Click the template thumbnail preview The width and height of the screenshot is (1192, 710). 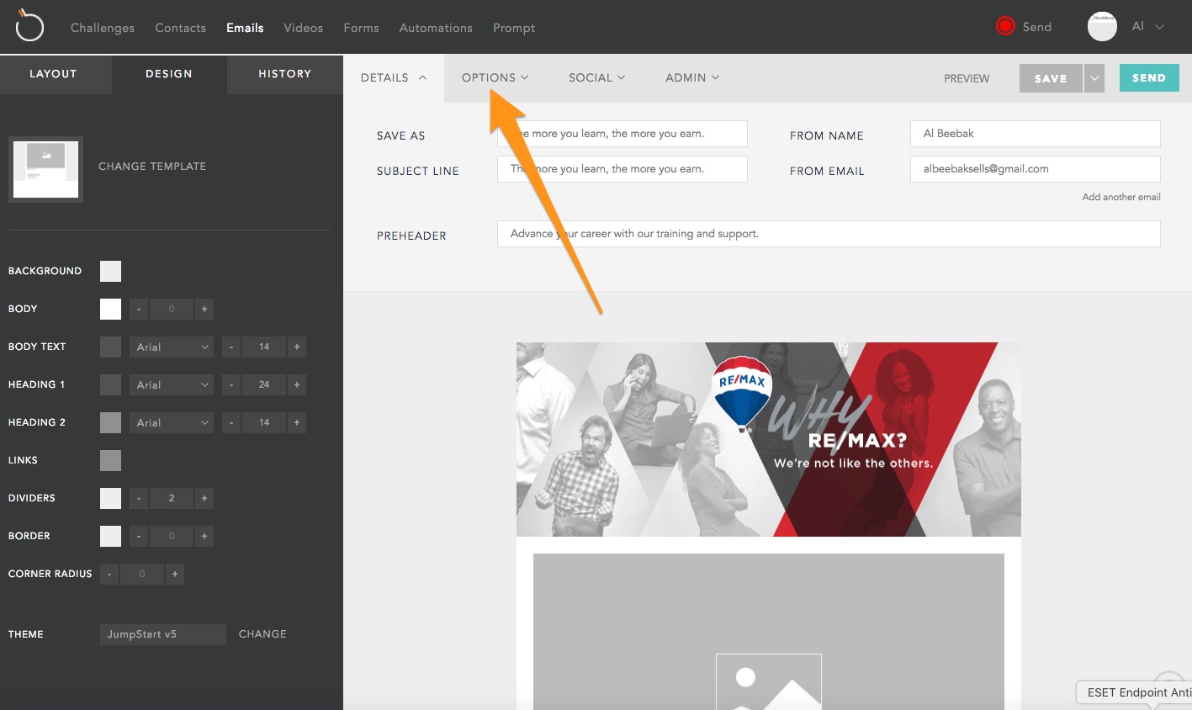pyautogui.click(x=45, y=169)
